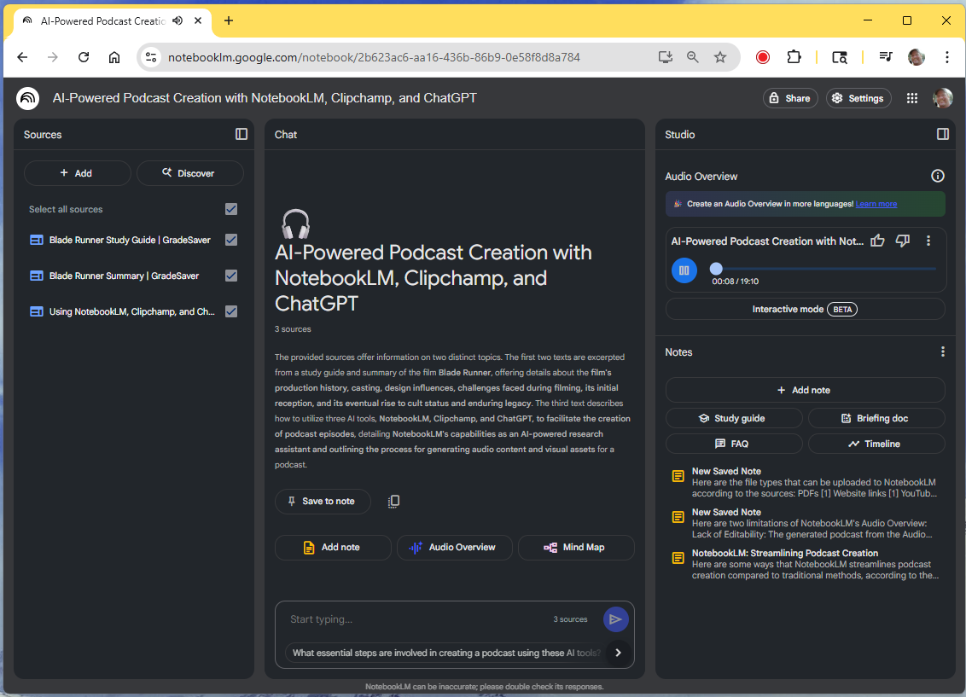This screenshot has width=966, height=697.
Task: Enable Interactive mode BETA
Action: [805, 309]
